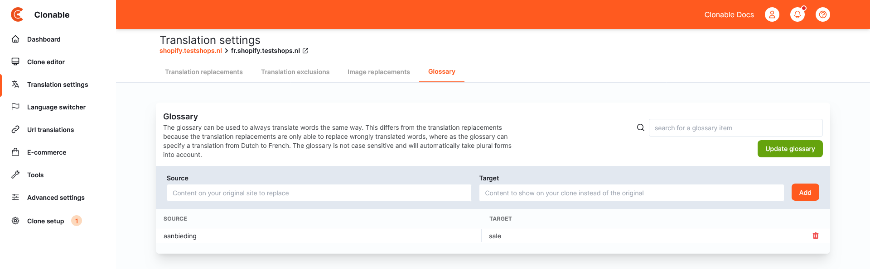
Task: Open the user account icon
Action: pyautogui.click(x=772, y=14)
